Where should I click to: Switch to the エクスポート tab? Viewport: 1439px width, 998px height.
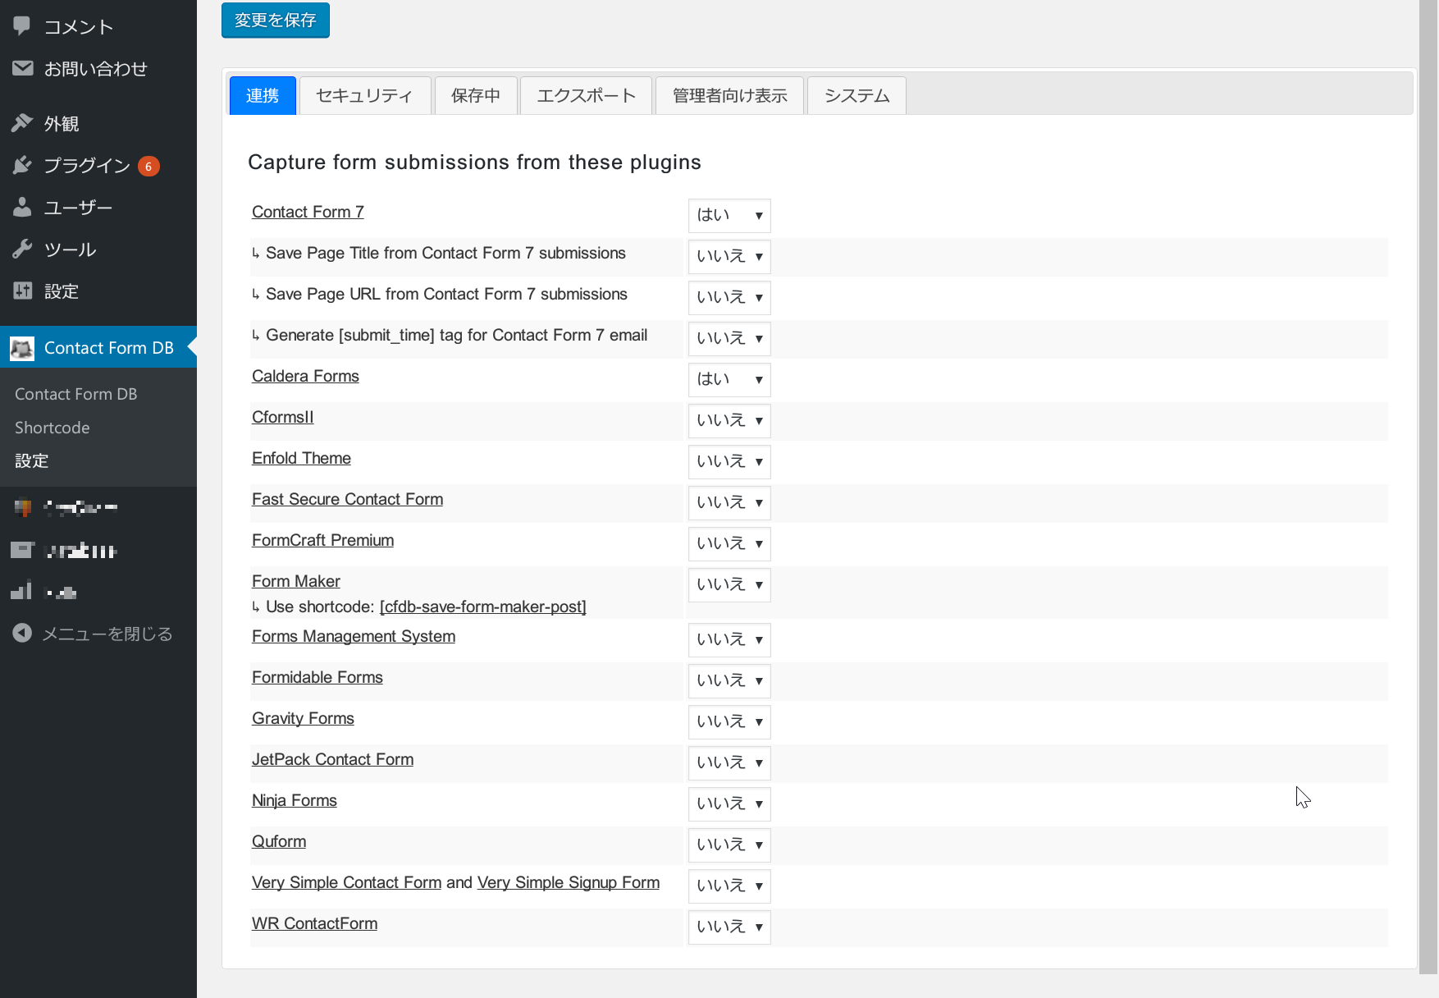pos(587,95)
